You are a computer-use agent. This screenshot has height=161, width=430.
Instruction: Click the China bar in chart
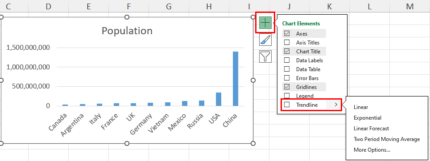(235, 79)
